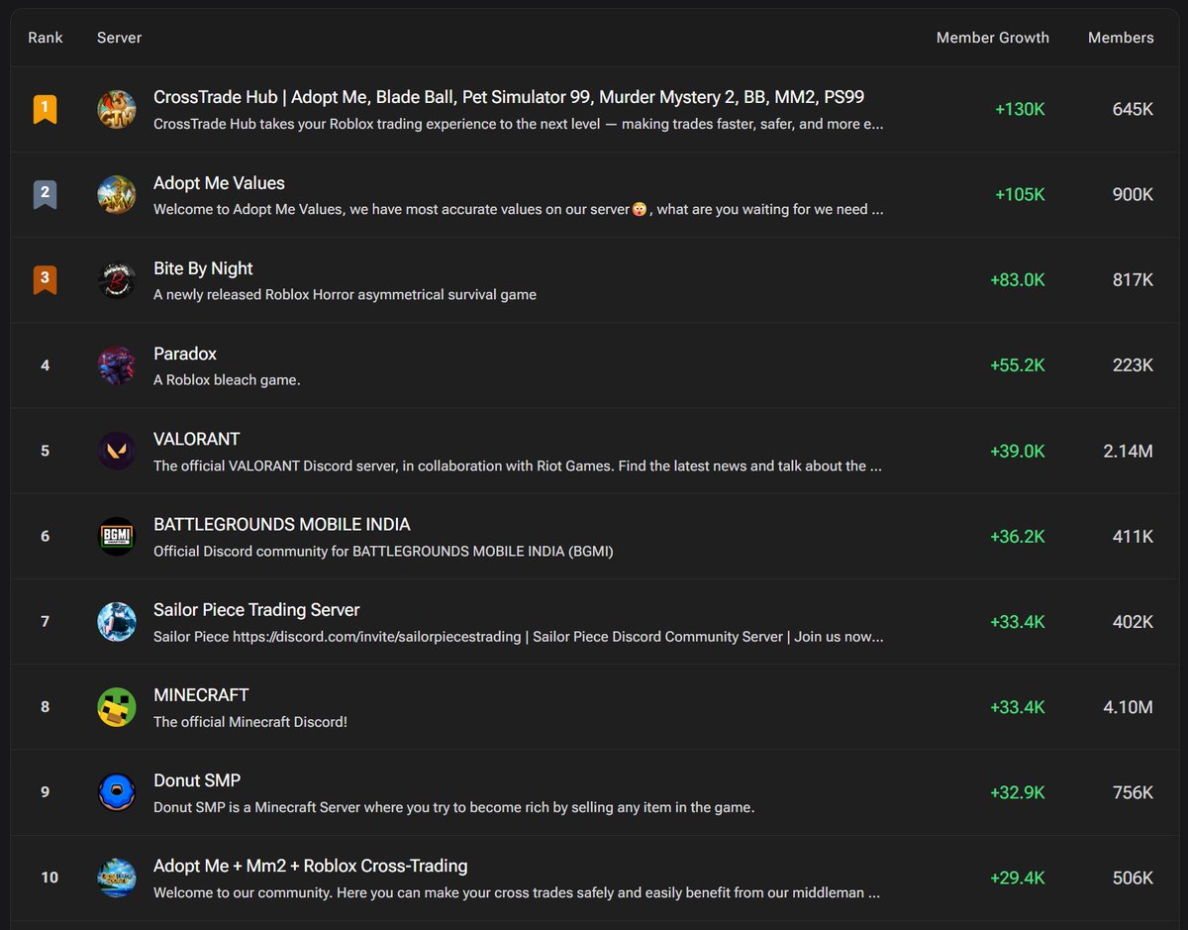Click the rank number 8
The width and height of the screenshot is (1188, 930).
46,707
